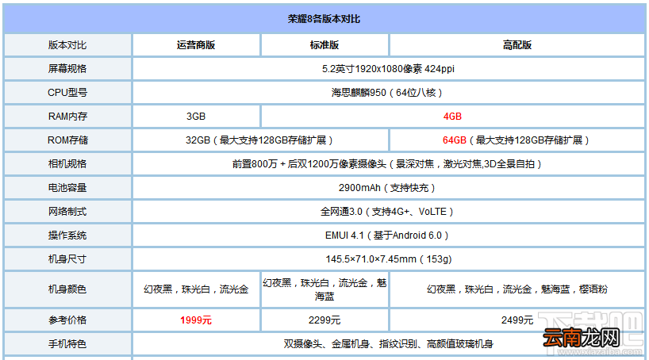Click the EMUI 4.1 system value

click(388, 236)
